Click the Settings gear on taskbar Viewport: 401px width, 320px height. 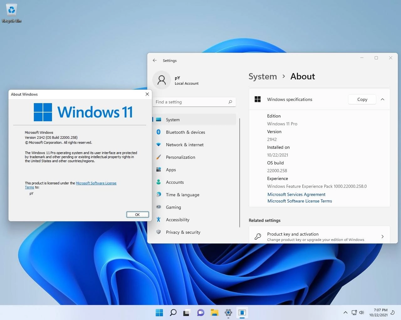point(228,312)
